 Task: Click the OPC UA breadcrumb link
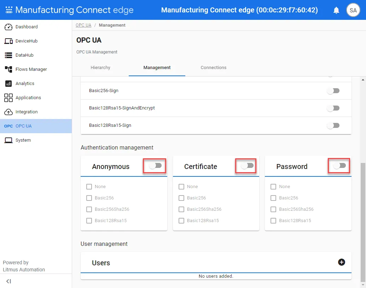point(83,25)
